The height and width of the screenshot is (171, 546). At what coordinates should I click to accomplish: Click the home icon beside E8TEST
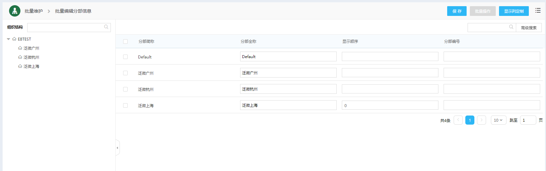click(14, 39)
